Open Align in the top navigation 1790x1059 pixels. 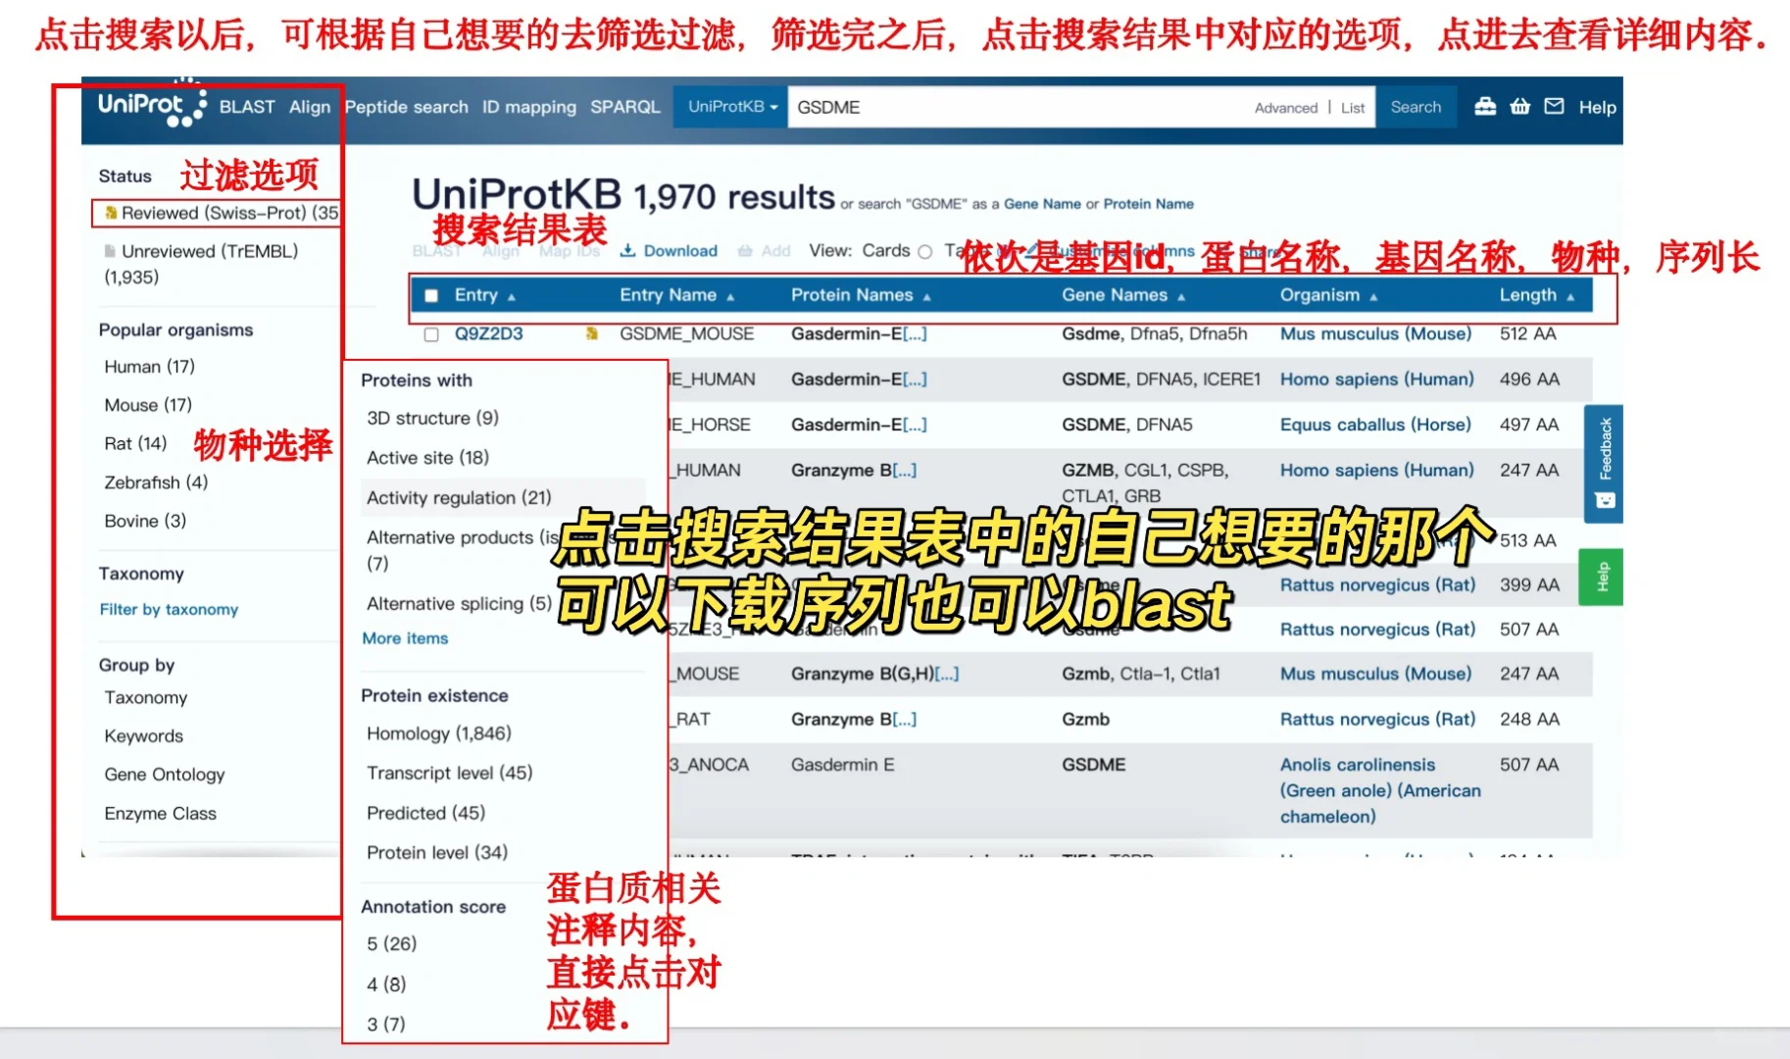click(x=310, y=107)
